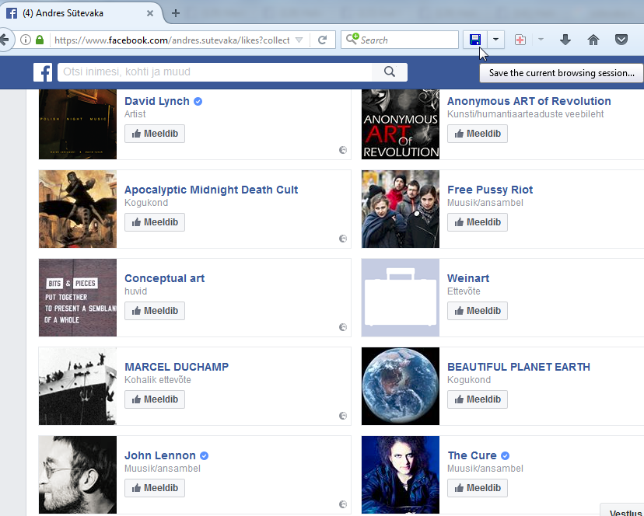
Task: Open David Lynch page link
Action: click(x=157, y=101)
